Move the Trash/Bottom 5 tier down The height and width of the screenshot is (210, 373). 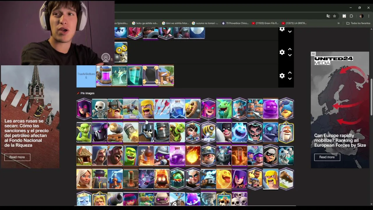(290, 79)
